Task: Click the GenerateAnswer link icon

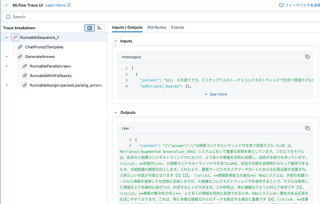Action: pos(20,57)
